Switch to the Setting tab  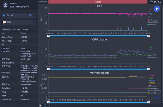point(16,29)
